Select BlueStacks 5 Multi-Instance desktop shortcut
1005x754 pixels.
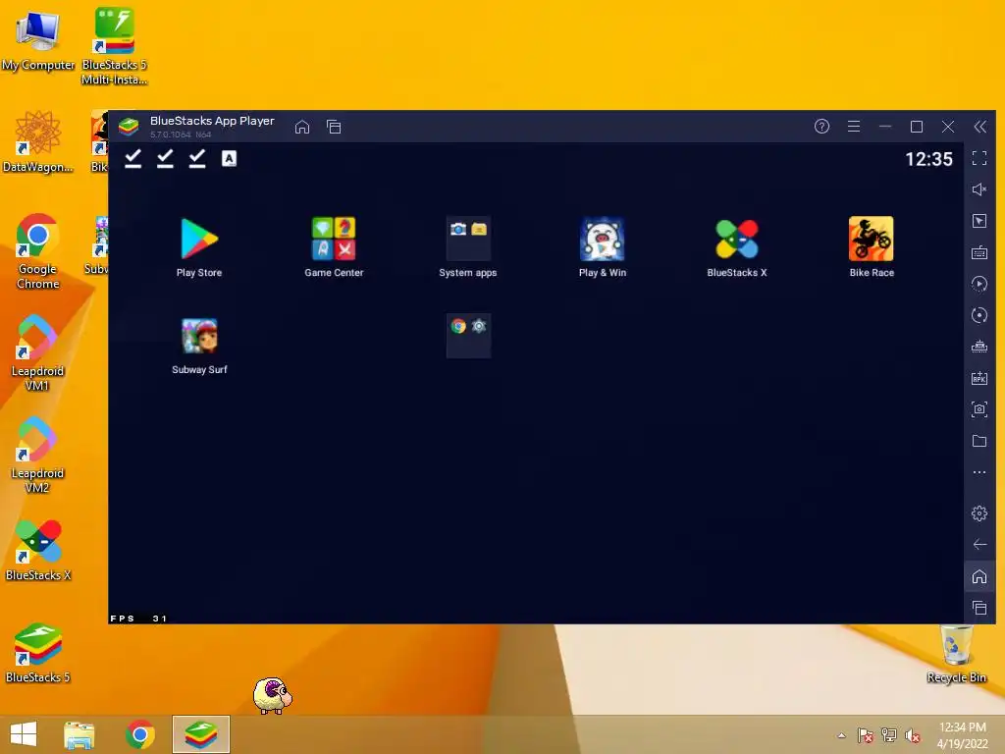point(114,46)
